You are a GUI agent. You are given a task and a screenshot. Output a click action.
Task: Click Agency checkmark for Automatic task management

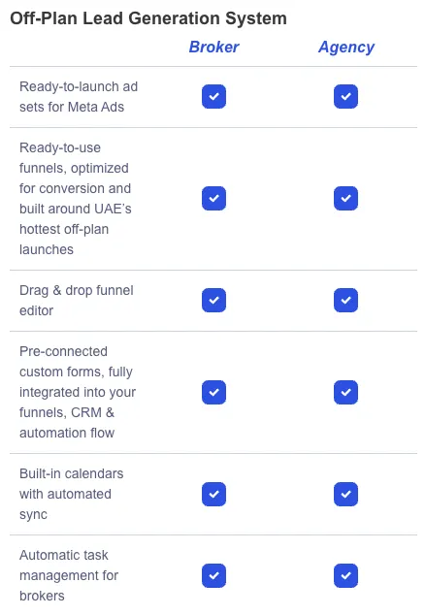point(345,576)
